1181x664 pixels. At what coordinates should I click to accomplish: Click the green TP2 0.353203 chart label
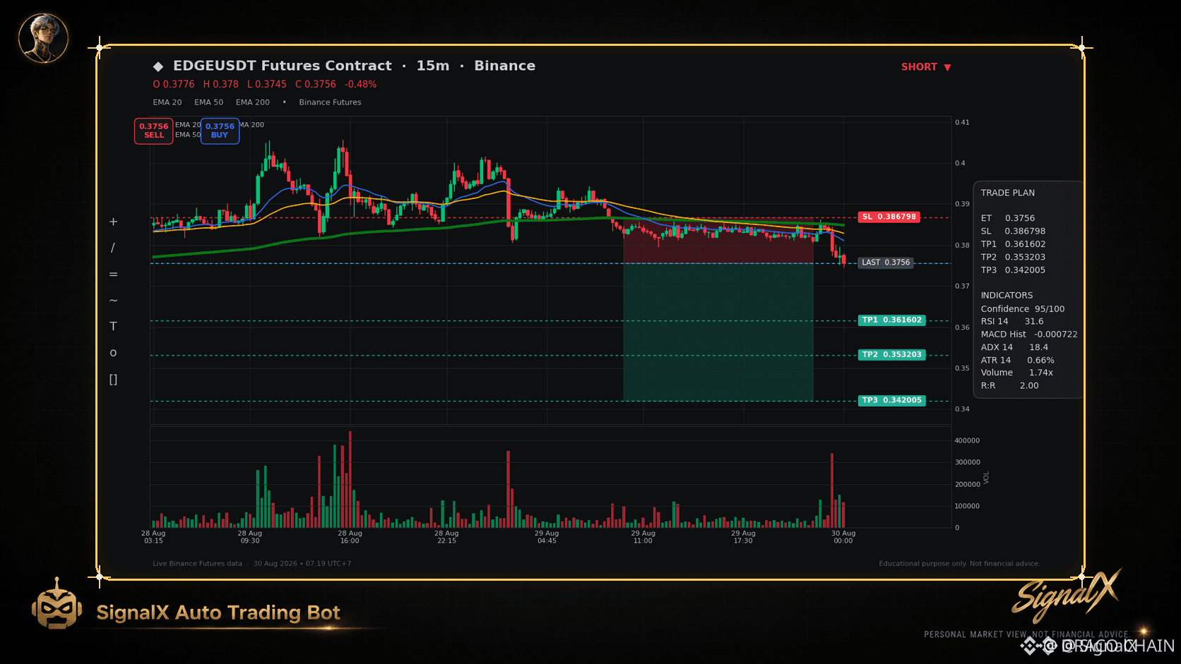(x=892, y=355)
